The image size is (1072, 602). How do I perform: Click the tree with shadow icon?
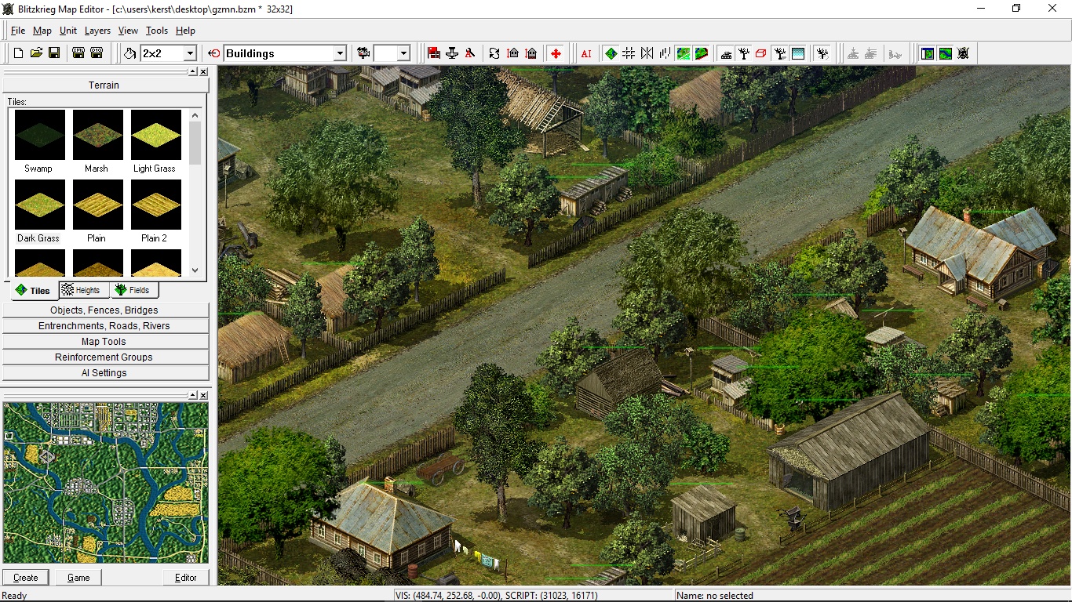(x=780, y=53)
